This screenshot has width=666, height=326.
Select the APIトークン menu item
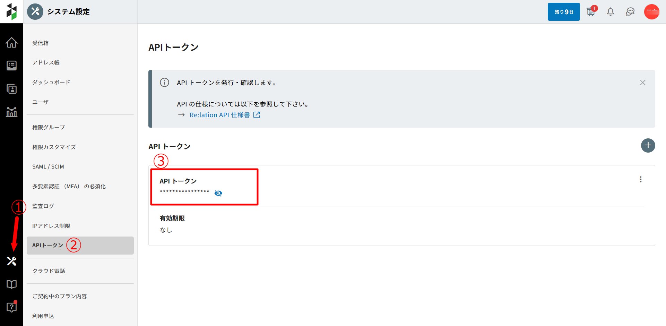[80, 246]
